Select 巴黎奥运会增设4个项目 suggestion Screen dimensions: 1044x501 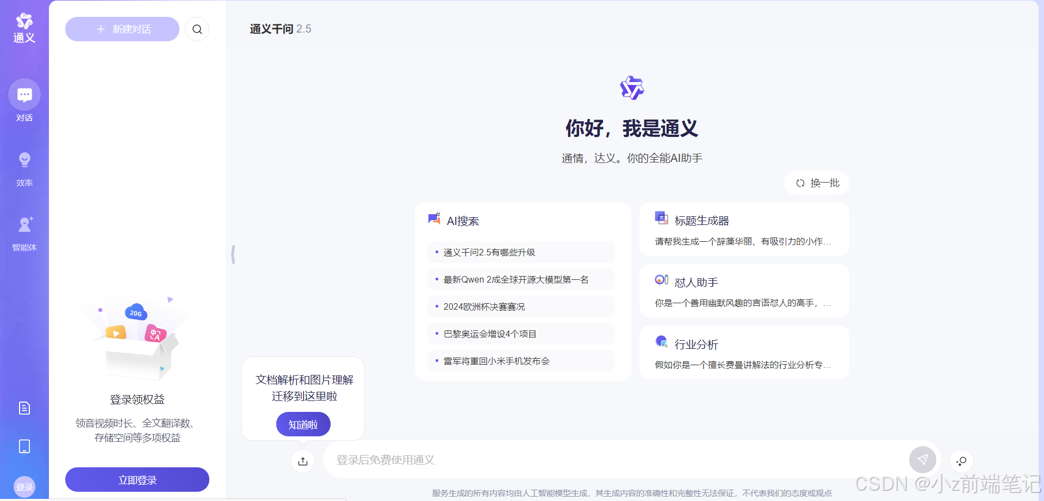coord(521,334)
